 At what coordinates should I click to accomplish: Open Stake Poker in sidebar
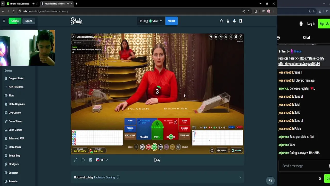coord(15,147)
